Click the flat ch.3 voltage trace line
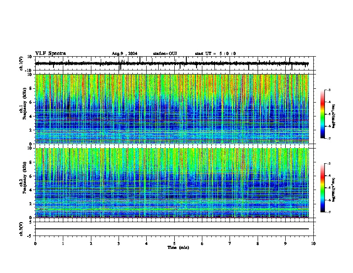Image resolution: width=353 pixels, height=273 pixels. click(172, 229)
